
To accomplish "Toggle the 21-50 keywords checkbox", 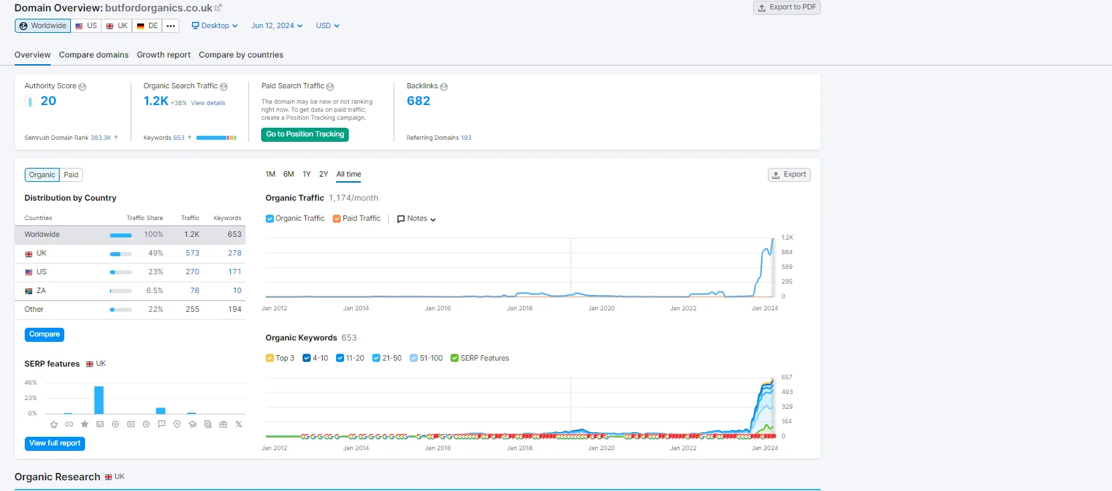I will pyautogui.click(x=376, y=359).
